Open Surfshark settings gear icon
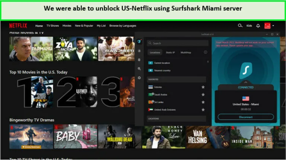Viewport: 286px width, 160px height. click(x=139, y=78)
